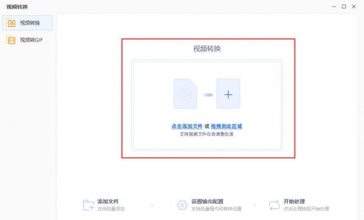The image size is (364, 220).
Task: Minimize the 视频转换 window
Action: click(x=334, y=7)
